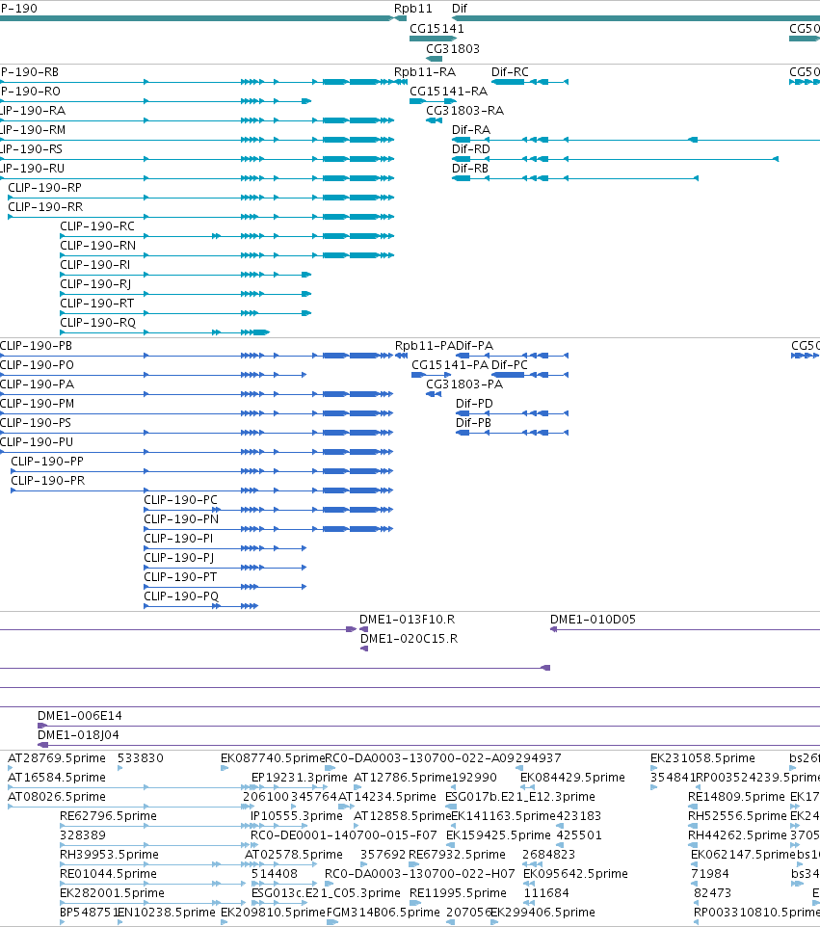Screen dimensions: 820x927
Task: Click the EP19231.3prime EST label
Action: [299, 777]
